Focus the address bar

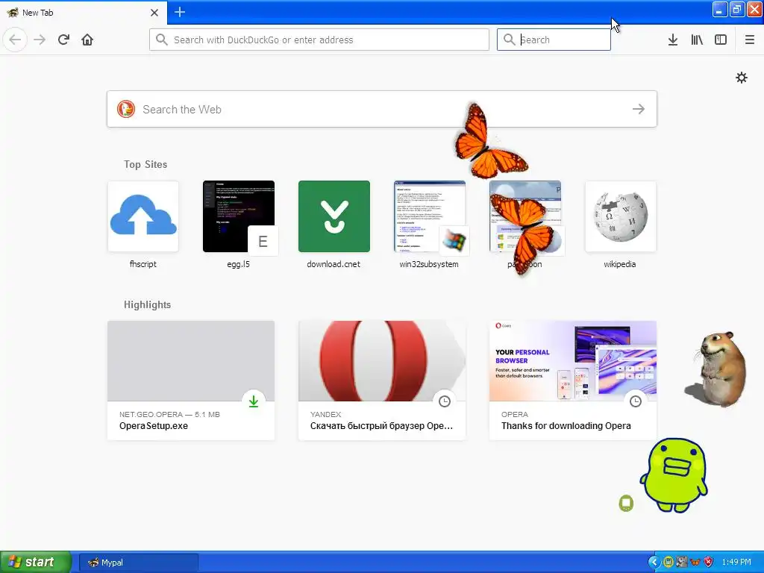click(319, 40)
